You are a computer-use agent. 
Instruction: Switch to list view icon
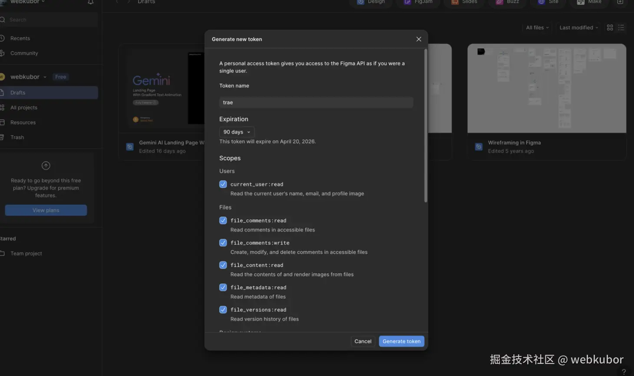[621, 28]
